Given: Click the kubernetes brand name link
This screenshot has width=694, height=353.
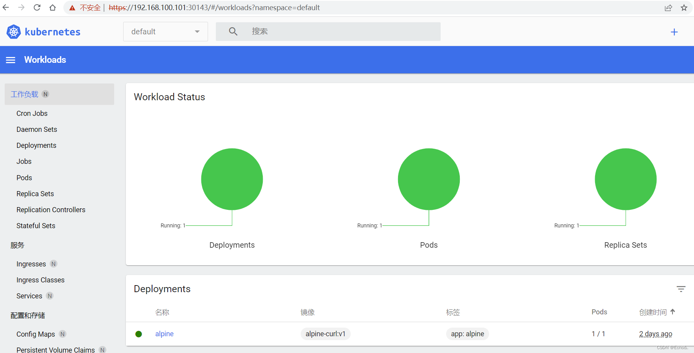Looking at the screenshot, I should point(53,32).
